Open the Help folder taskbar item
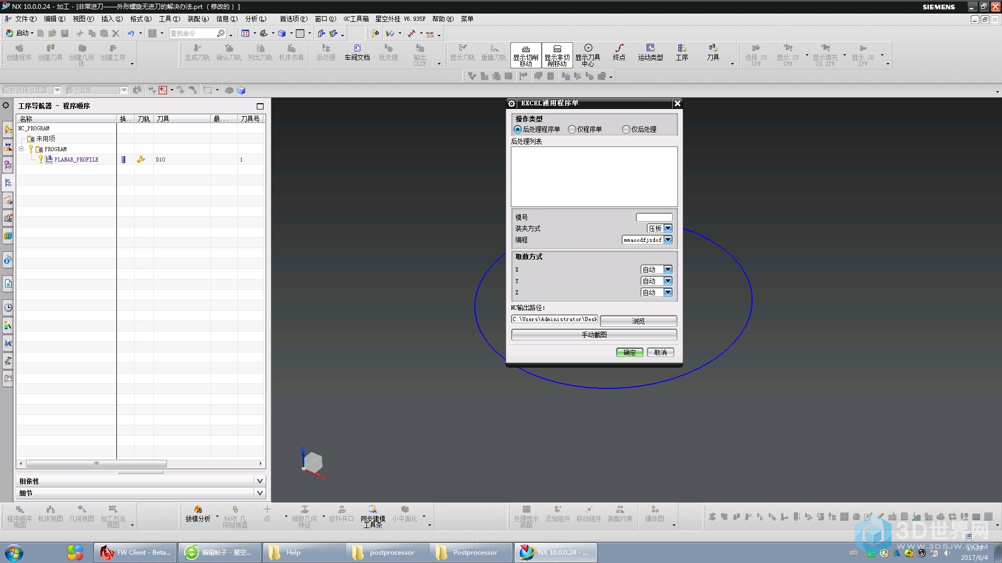 [304, 552]
